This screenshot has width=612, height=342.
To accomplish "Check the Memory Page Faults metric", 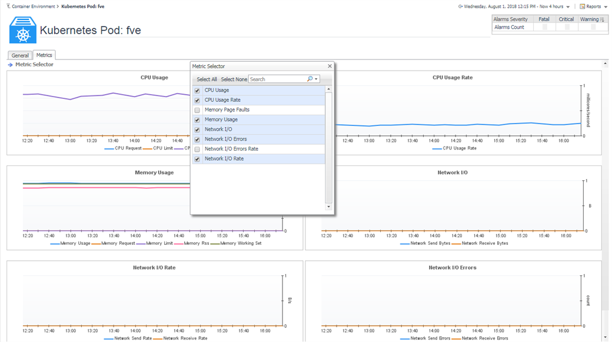I will click(x=197, y=110).
